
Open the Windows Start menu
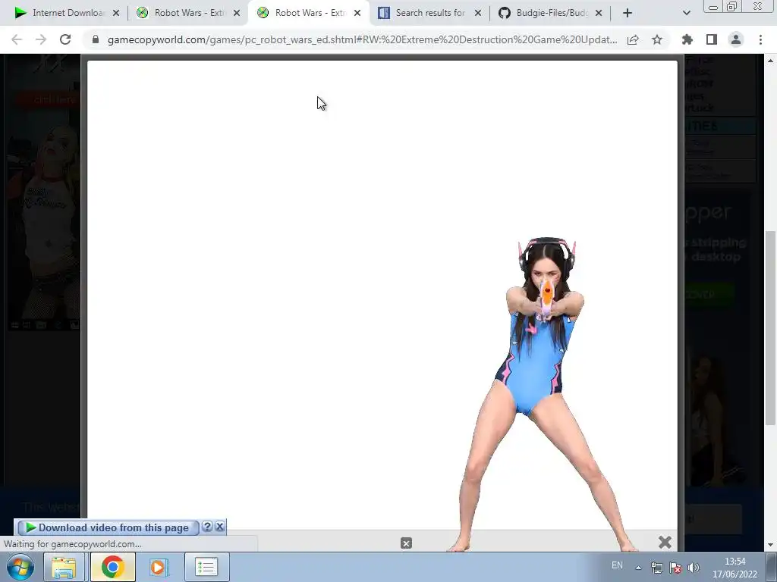[20, 567]
